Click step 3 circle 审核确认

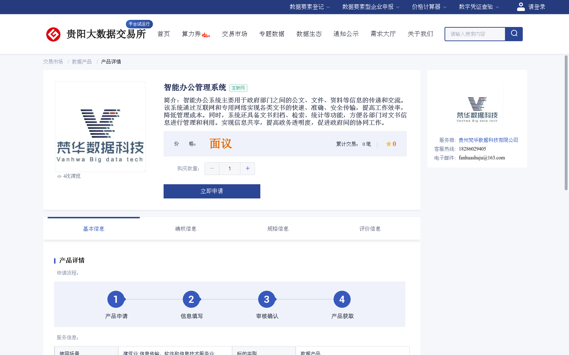[267, 299]
